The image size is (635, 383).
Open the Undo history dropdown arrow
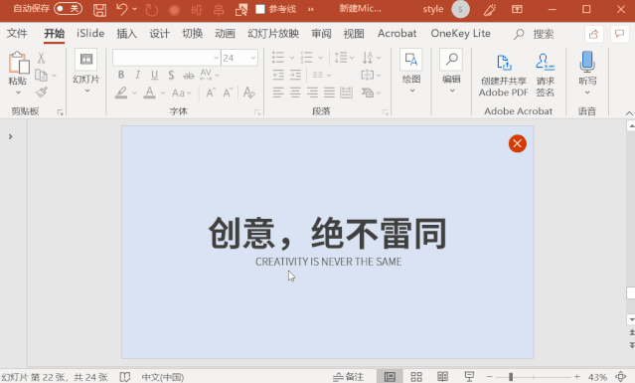135,9
